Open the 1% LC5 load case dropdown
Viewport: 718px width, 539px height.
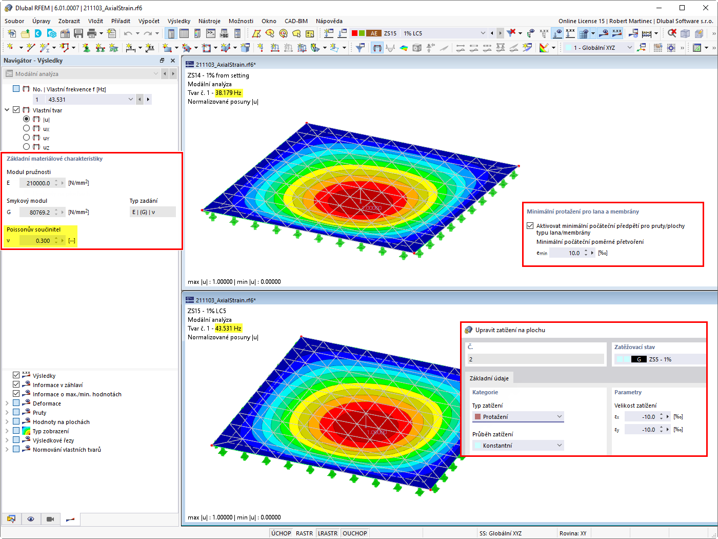click(x=444, y=33)
